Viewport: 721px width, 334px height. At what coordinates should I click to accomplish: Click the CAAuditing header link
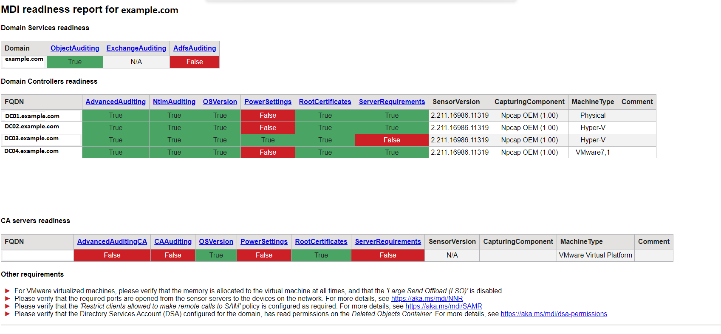[173, 242]
